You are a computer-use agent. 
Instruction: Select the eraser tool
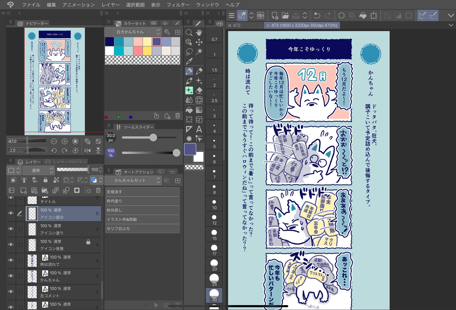point(199,90)
